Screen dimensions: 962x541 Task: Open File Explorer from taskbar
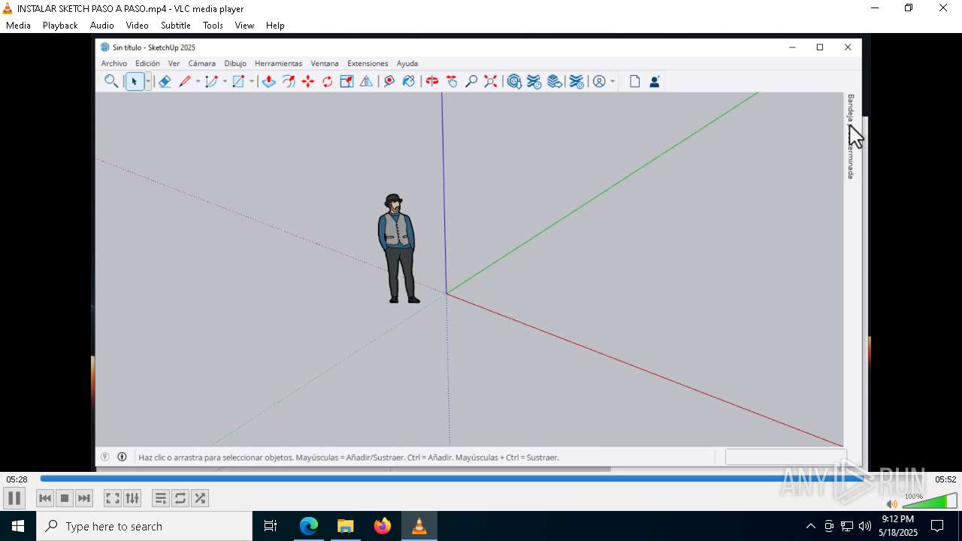345,526
